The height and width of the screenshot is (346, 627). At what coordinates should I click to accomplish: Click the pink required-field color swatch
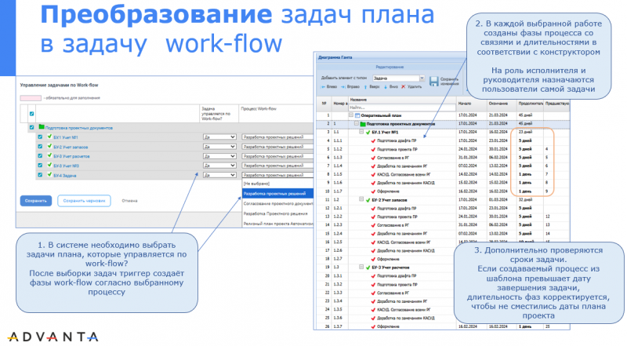tap(31, 97)
